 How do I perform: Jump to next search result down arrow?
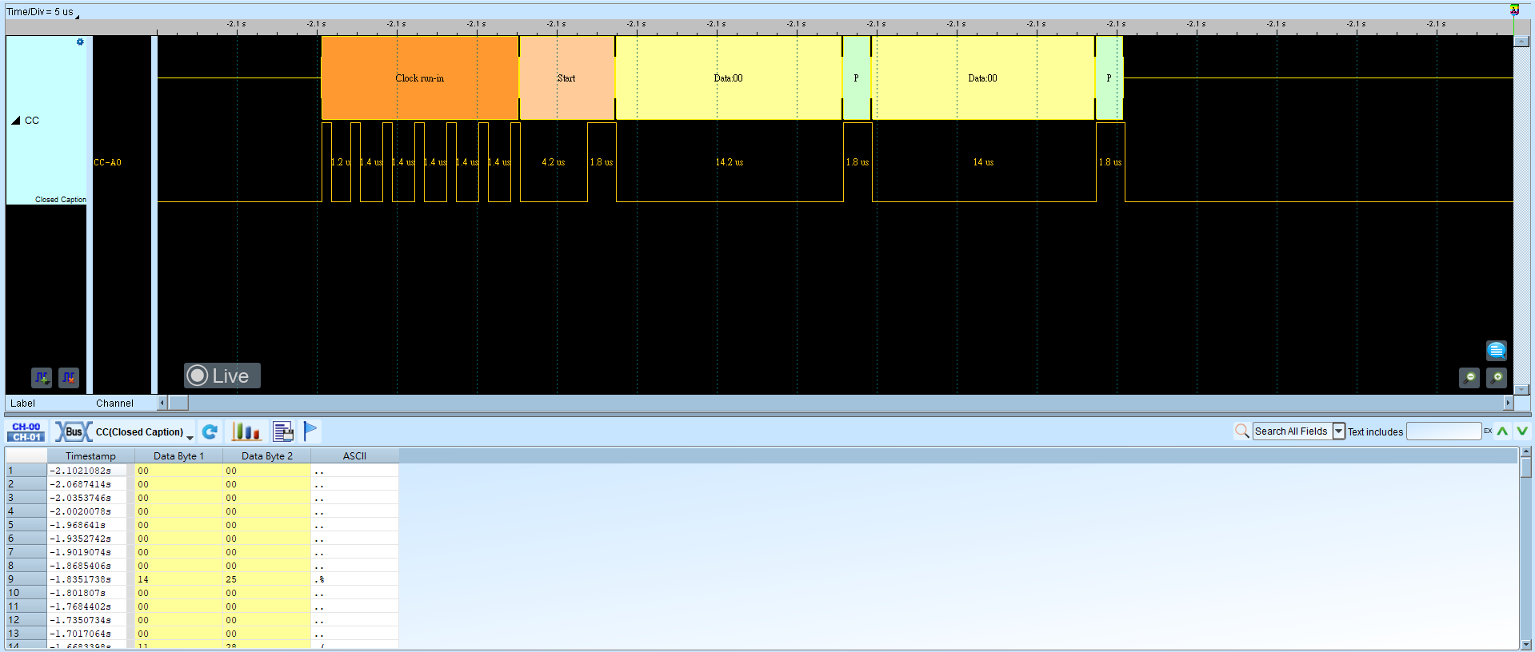(1521, 431)
